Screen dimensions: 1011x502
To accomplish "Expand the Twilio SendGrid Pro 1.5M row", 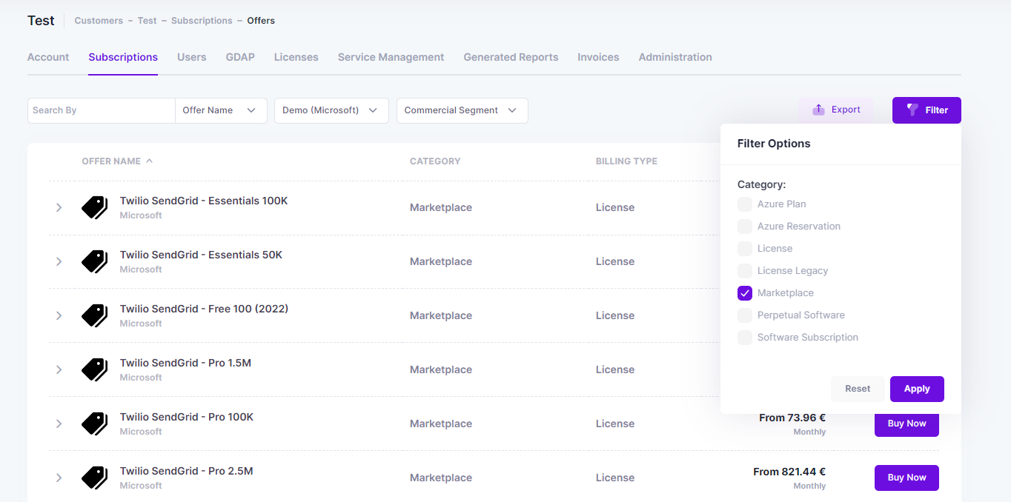I will click(x=59, y=369).
